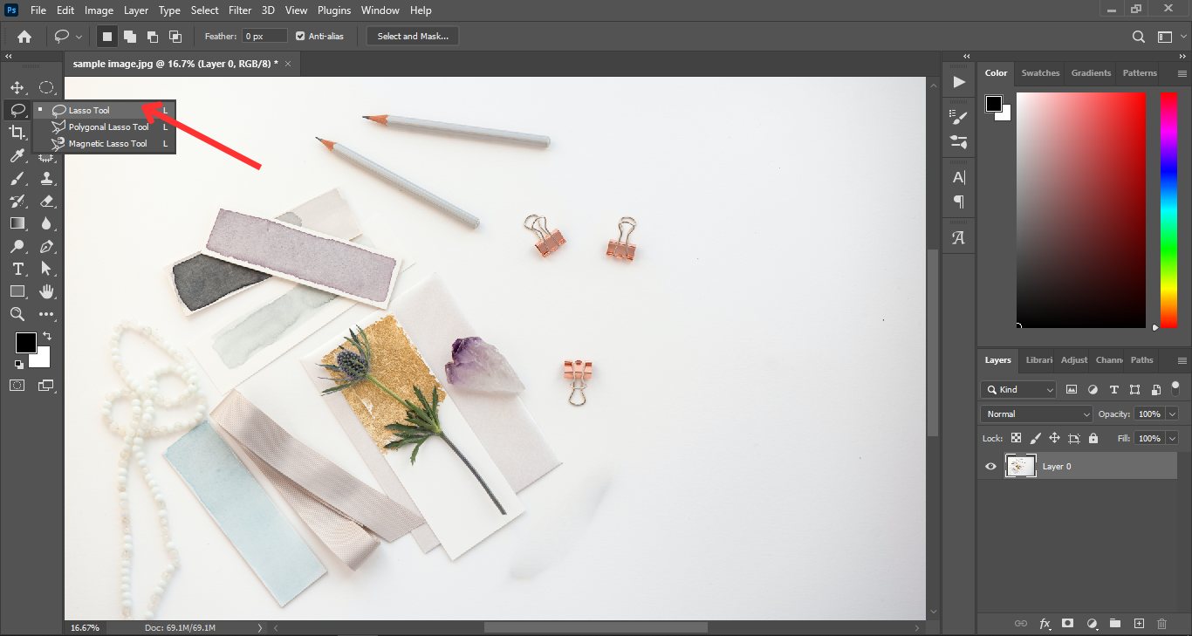Select the Hand tool
Screen dimensions: 1192x636
pyautogui.click(x=47, y=291)
